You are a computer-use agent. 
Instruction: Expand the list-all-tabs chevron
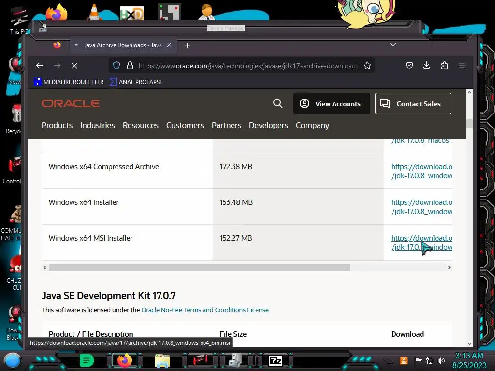[x=393, y=45]
